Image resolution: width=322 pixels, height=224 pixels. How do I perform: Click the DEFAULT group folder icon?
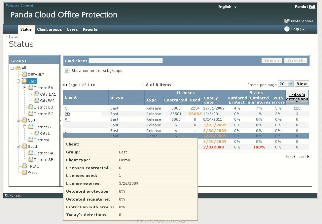24,74
